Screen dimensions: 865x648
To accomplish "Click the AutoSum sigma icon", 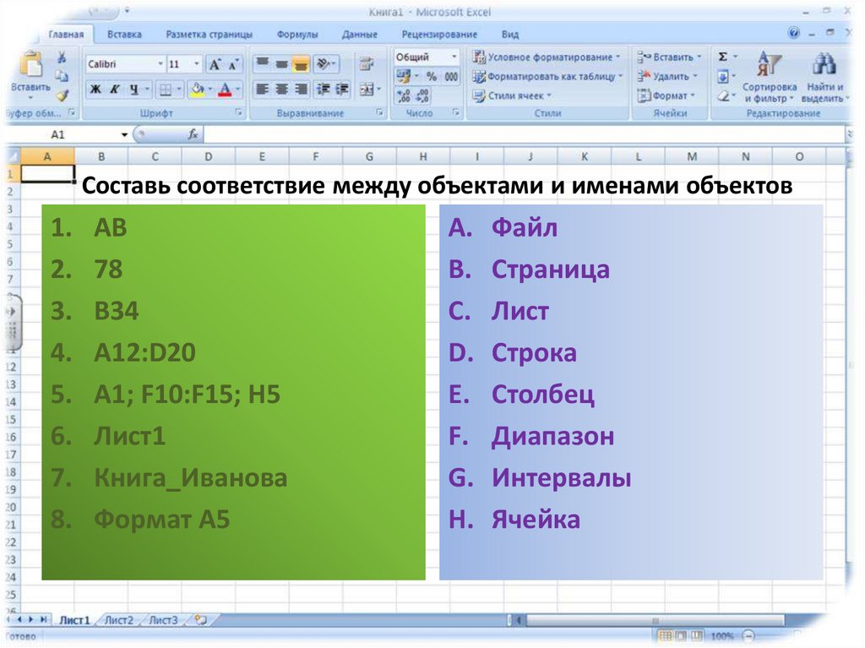I will coord(723,57).
